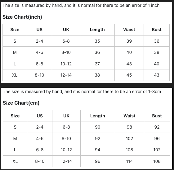Click the 8-10 US cell in cm chart

click(40, 161)
